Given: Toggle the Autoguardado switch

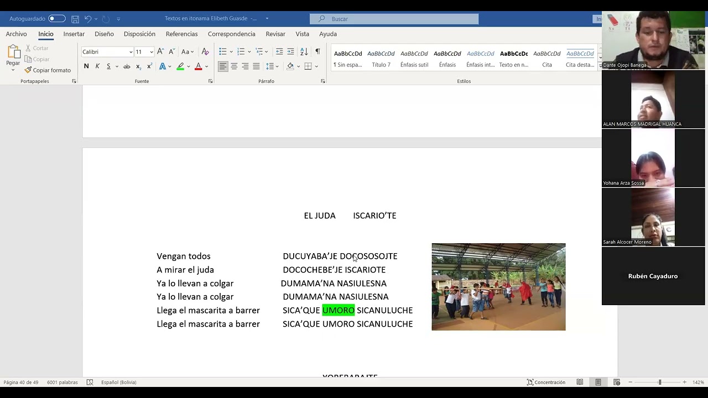Looking at the screenshot, I should [x=56, y=19].
